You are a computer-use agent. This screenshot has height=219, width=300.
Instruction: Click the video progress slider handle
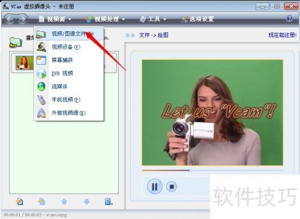point(191,170)
